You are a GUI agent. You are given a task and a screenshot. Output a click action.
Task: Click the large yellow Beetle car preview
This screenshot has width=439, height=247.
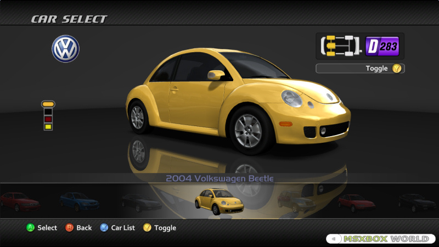point(238,101)
